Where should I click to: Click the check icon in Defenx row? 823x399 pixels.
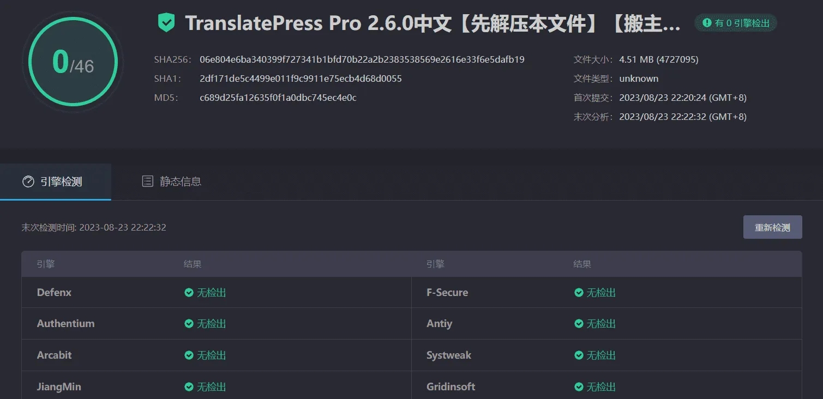(x=189, y=293)
